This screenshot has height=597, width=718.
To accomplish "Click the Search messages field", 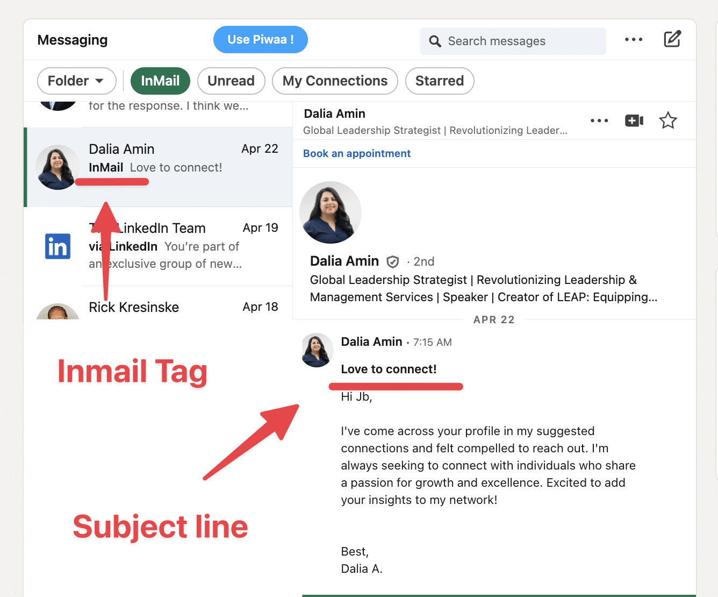I will pyautogui.click(x=513, y=41).
